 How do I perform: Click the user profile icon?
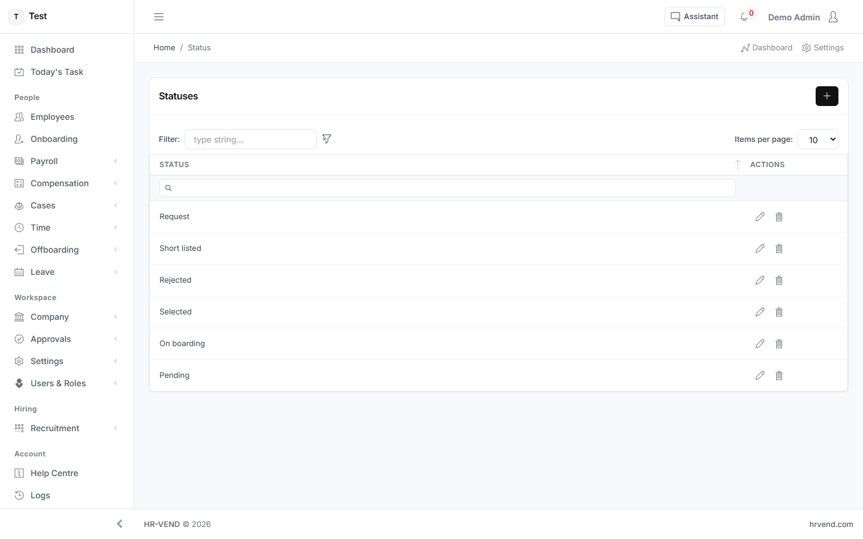(833, 17)
